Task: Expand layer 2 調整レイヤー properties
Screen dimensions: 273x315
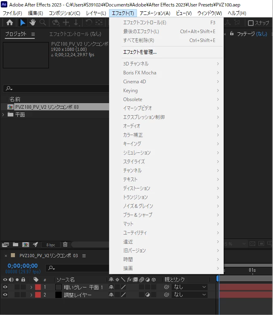Action: click(x=31, y=295)
